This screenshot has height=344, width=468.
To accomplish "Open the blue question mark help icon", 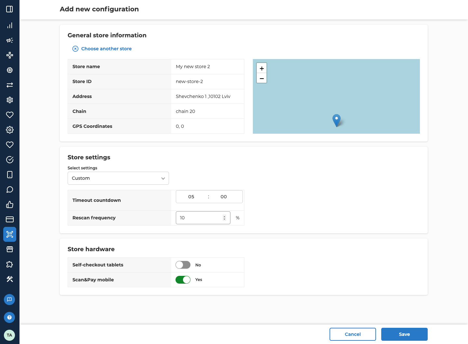I will 9,317.
